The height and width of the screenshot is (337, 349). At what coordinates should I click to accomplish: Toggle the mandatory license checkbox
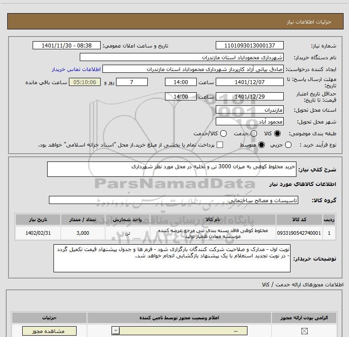point(305,331)
